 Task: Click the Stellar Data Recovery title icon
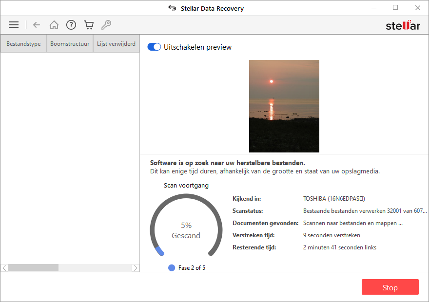coord(172,8)
